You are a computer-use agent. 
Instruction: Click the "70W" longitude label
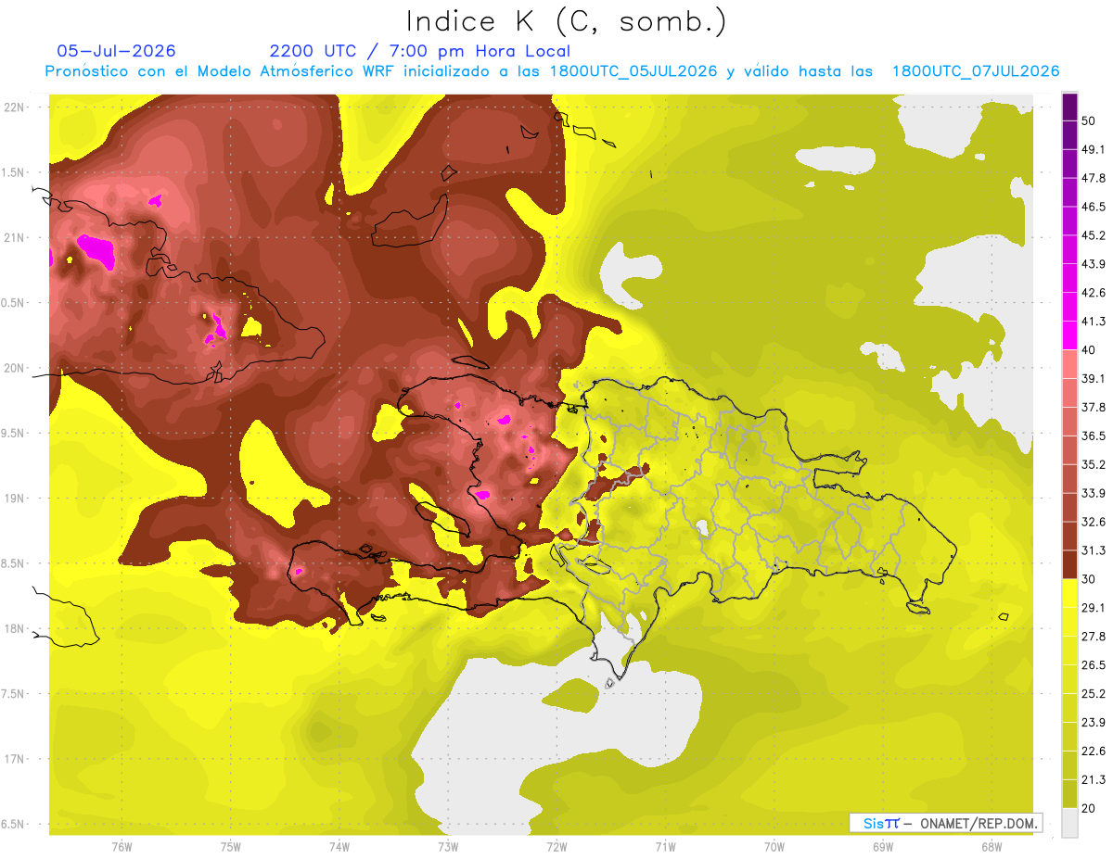click(774, 846)
